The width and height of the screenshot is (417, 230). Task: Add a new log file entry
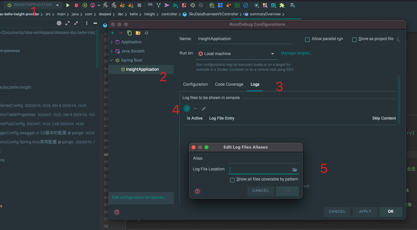(x=187, y=108)
